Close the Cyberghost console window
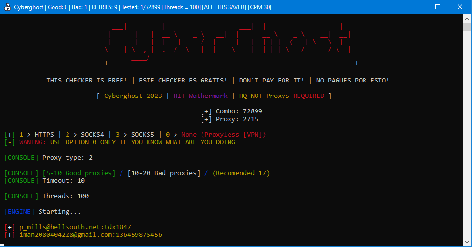The image size is (472, 247). tap(459, 7)
